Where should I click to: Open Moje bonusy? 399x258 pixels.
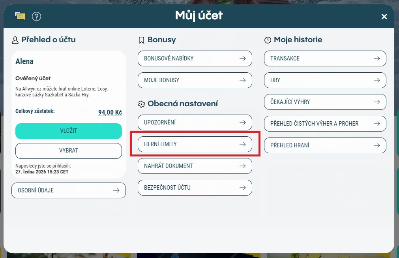(x=195, y=80)
